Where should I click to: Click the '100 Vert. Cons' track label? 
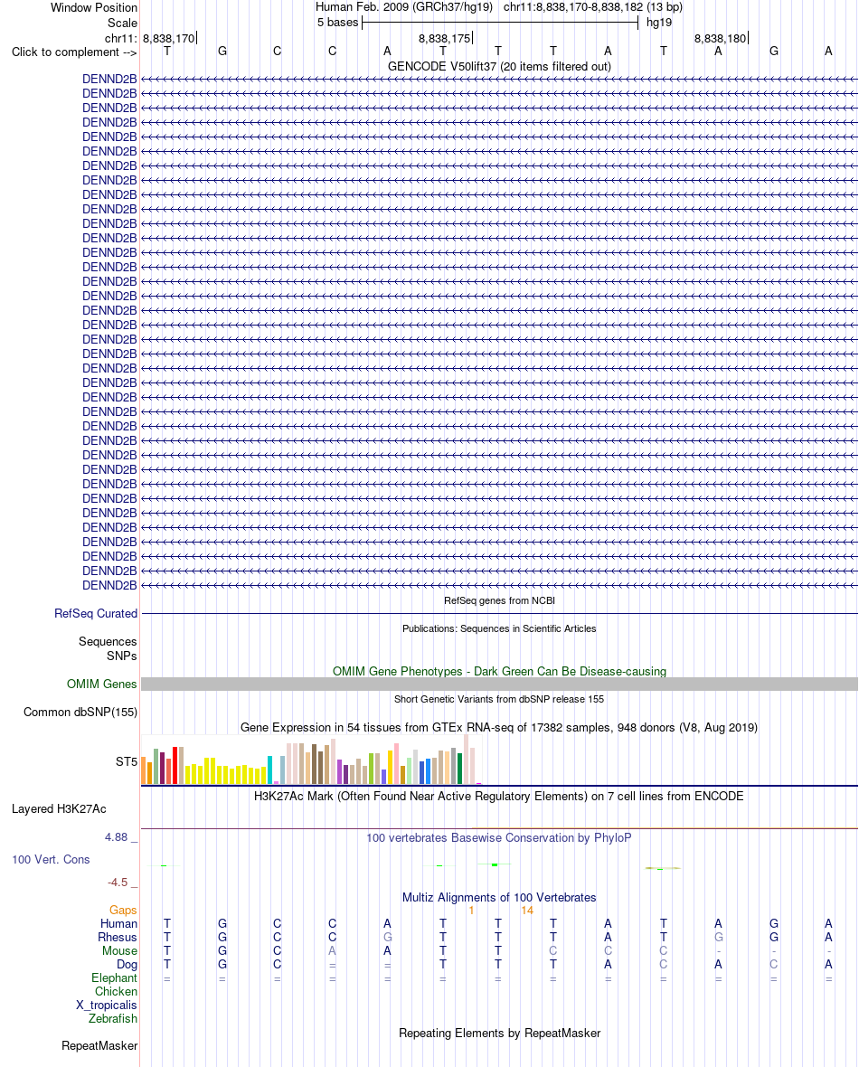point(51,859)
